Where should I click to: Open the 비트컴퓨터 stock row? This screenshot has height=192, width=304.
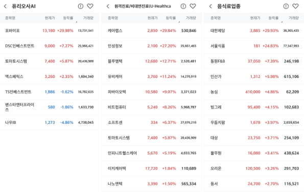[x=151, y=107]
